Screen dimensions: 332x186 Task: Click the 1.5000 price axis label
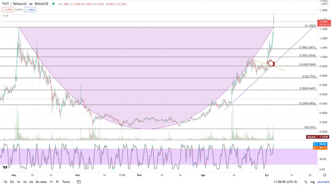click(x=323, y=10)
